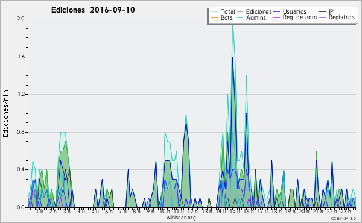
Task: Click the y-axis label 'Ediciones/min'
Action: (x=5, y=113)
